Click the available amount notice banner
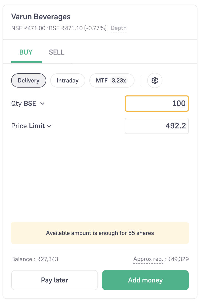 coord(100,233)
